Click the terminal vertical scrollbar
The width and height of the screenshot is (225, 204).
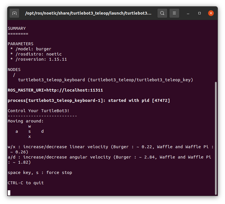click(216, 138)
